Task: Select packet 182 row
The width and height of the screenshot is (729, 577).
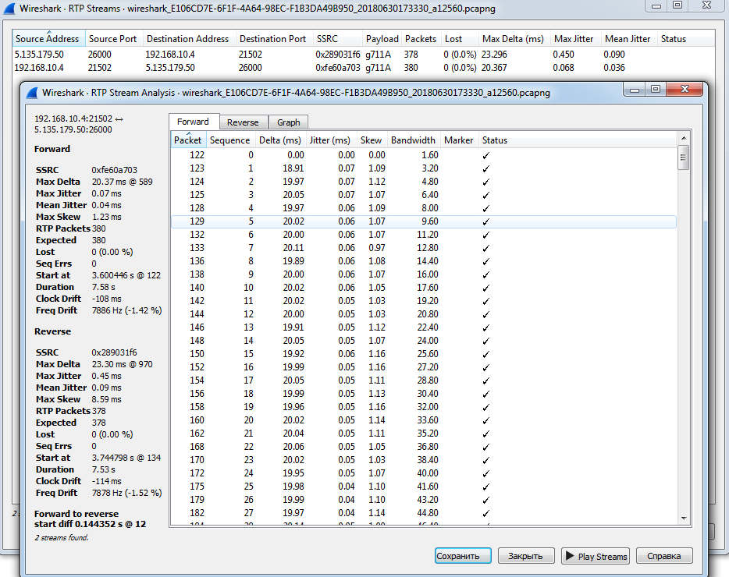Action: pyautogui.click(x=424, y=513)
